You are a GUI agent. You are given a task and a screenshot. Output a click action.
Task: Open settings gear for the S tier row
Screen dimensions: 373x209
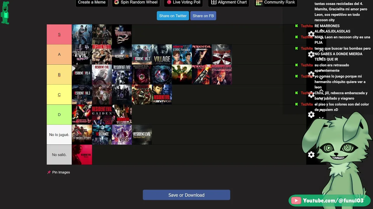(x=311, y=34)
